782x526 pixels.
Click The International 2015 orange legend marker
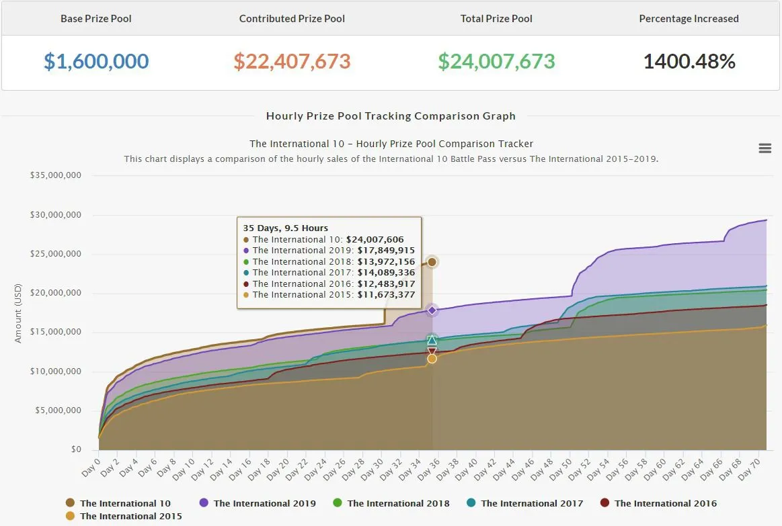click(71, 515)
